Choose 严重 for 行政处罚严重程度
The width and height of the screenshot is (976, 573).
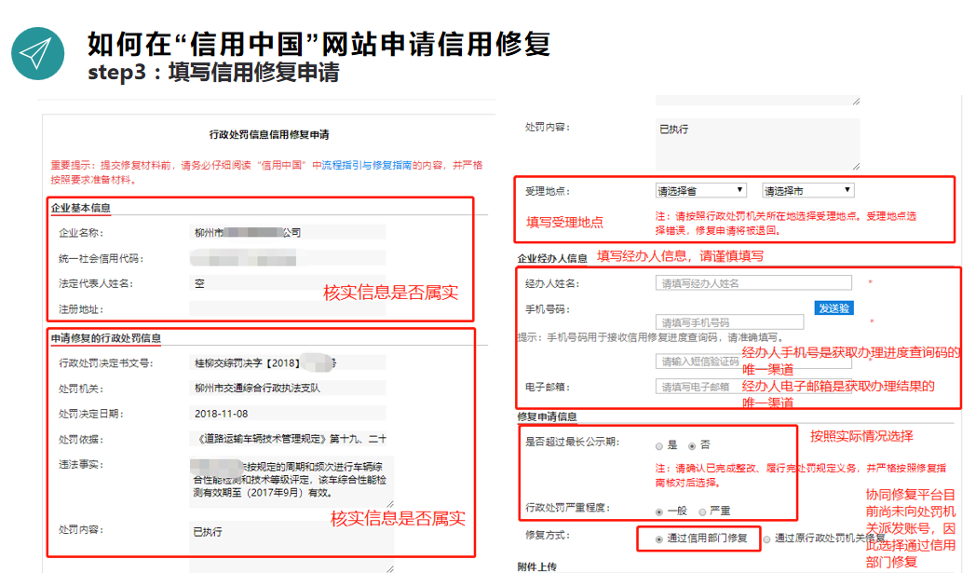(702, 512)
